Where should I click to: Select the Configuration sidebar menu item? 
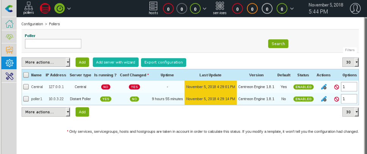point(9,63)
